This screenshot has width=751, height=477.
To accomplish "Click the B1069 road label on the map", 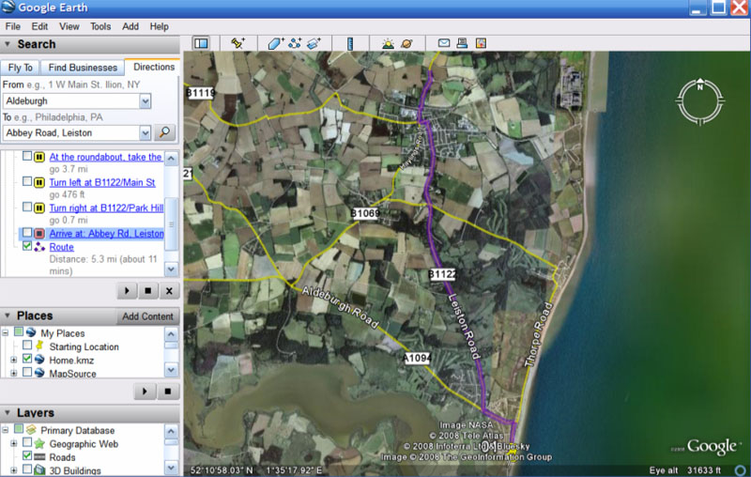I will point(365,213).
